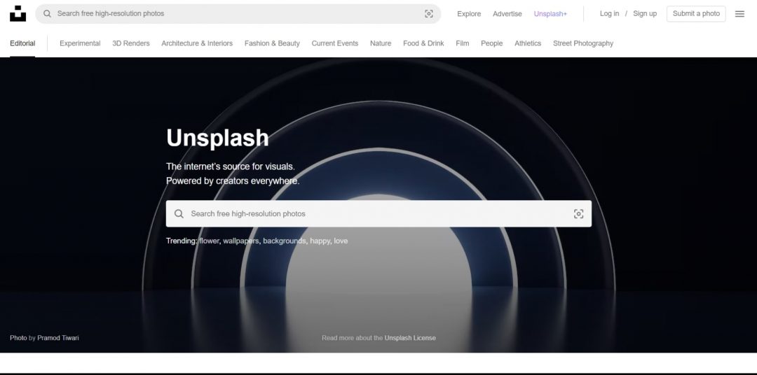Screen dimensions: 757x375
Task: Go to Unsplash+
Action: [x=550, y=14]
